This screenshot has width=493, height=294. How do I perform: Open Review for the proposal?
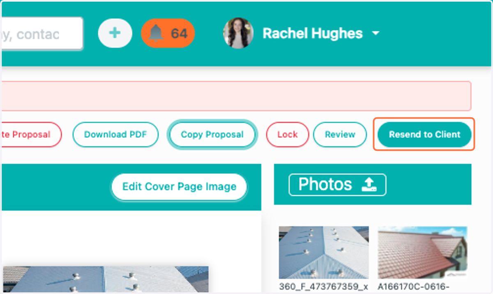coord(340,134)
